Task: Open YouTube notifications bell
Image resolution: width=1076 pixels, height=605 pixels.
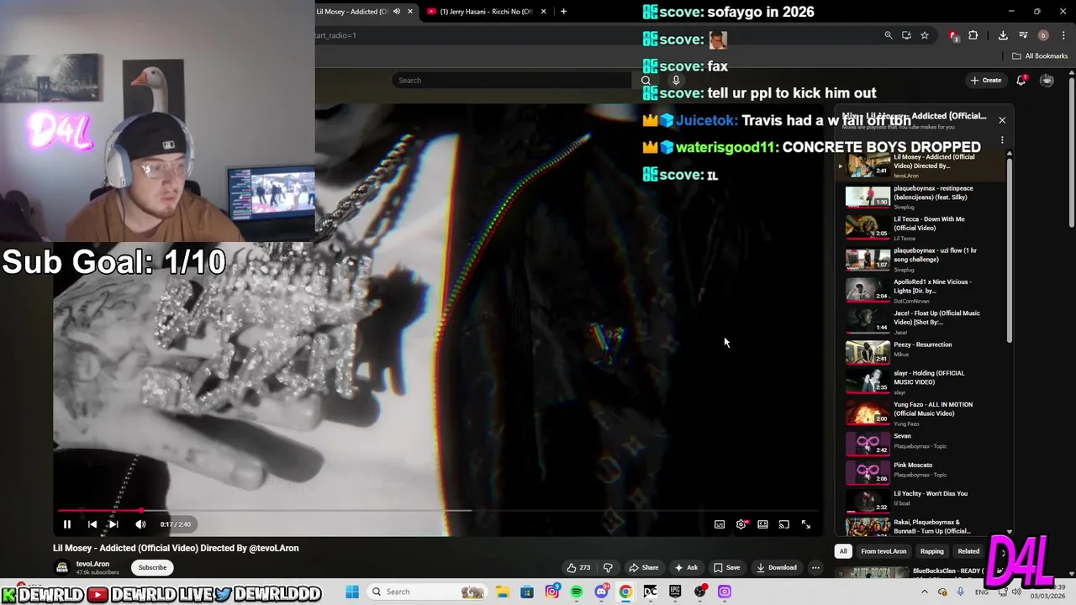Action: 1021,80
